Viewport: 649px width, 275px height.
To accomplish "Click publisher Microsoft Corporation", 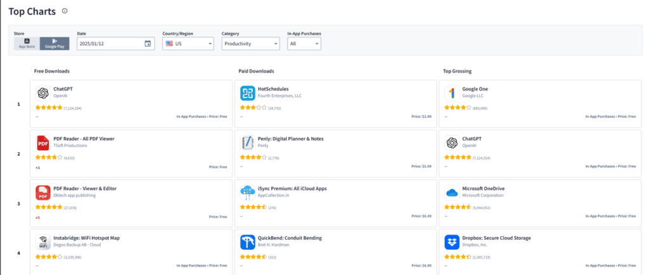I will pyautogui.click(x=483, y=195).
